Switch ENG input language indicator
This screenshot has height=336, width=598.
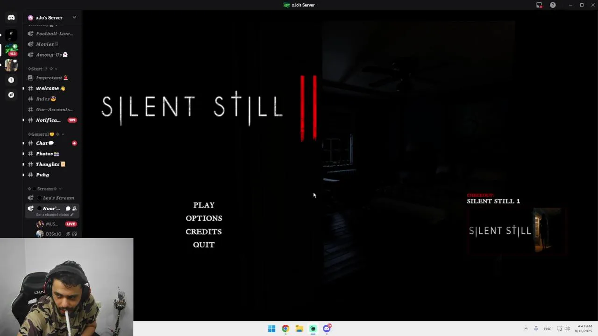[548, 329]
